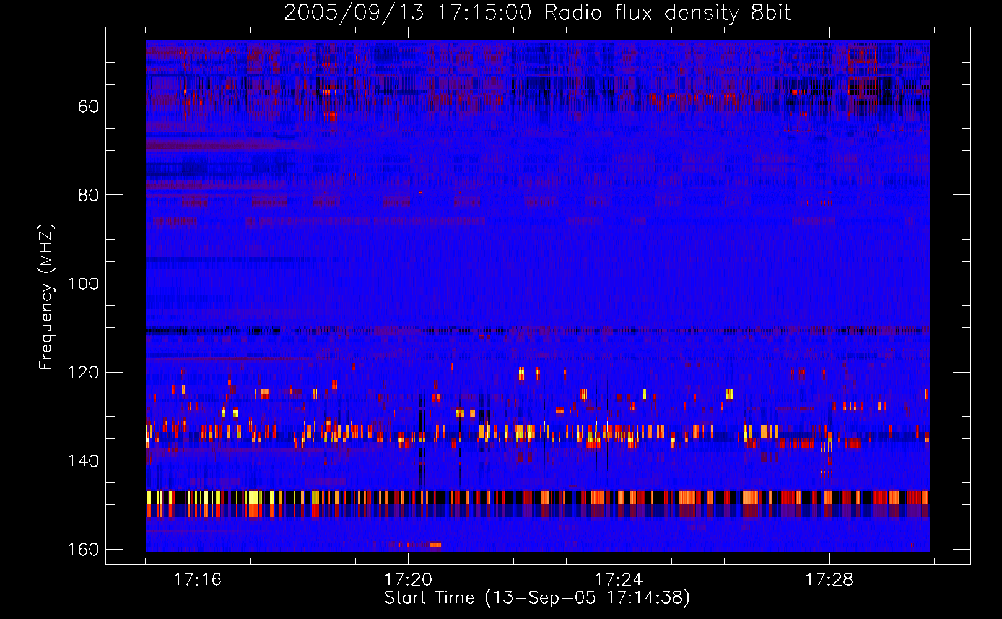
Task: Click the plot title '2005/09/13 17:15:00 Radio flux density 8bit'
Action: tap(537, 13)
